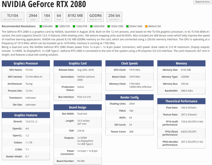The image size is (212, 165).
Task: Select the 8192 MB memory size badge
Action: tap(75, 17)
